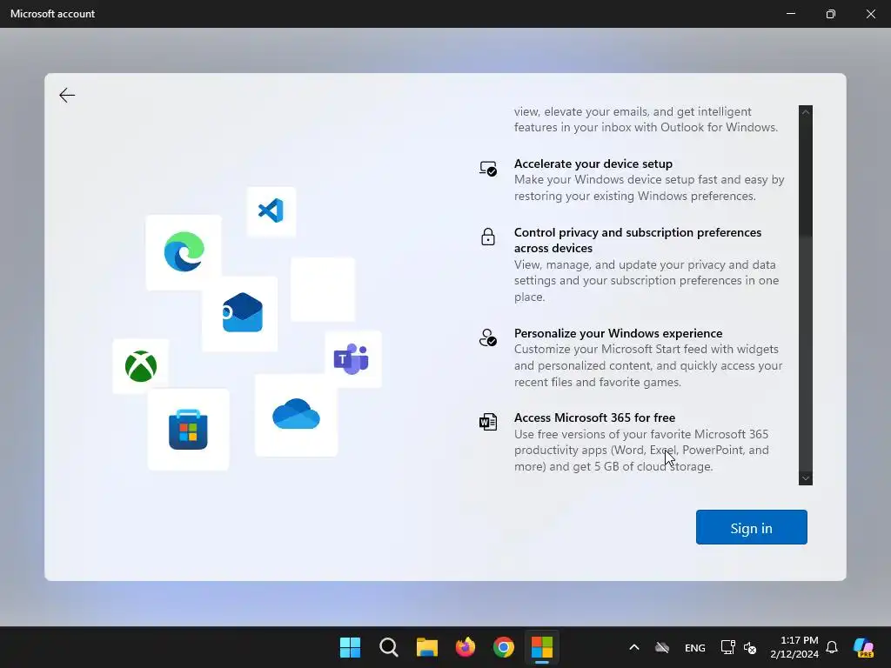Click the text 'restoring your existing Windows preferences.'
Screen dimensions: 891x668
pyautogui.click(x=634, y=196)
